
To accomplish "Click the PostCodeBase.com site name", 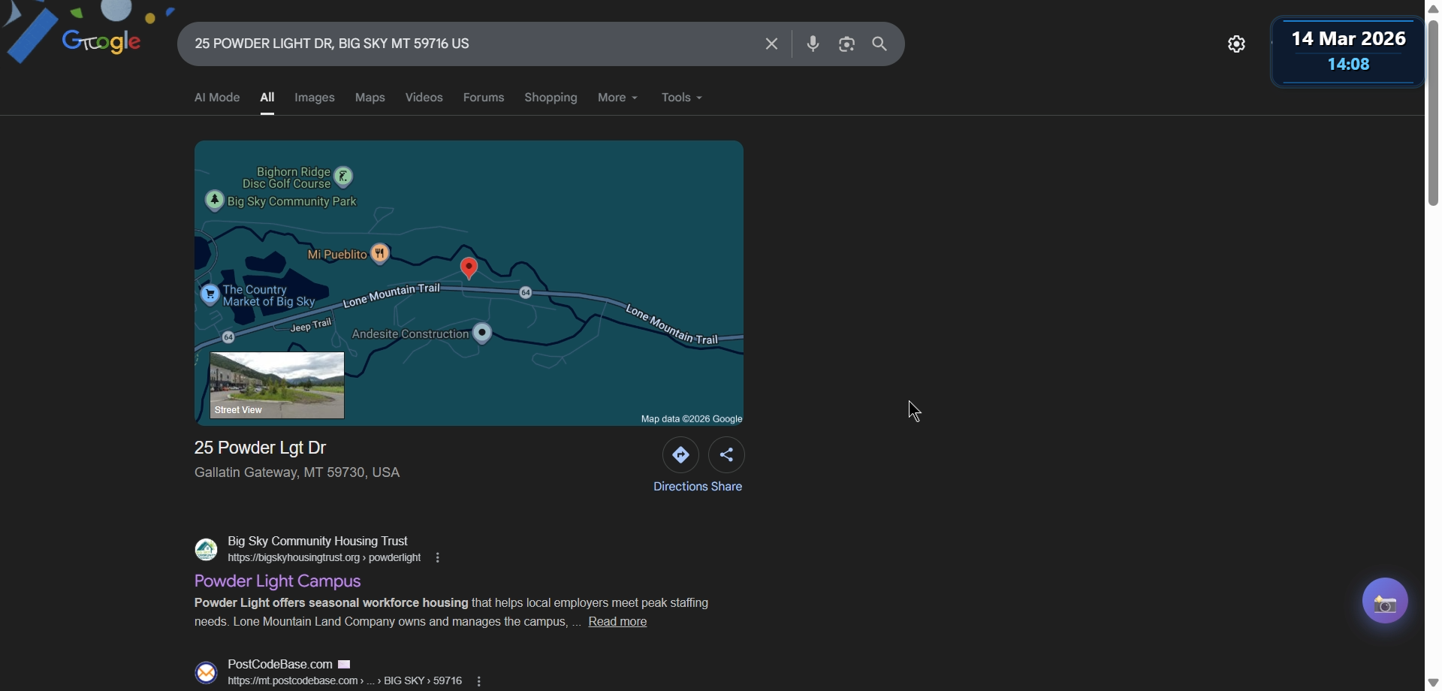I will point(280,664).
